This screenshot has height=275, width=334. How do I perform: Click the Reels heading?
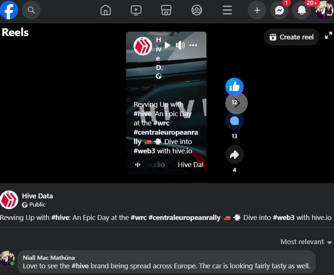(x=15, y=32)
